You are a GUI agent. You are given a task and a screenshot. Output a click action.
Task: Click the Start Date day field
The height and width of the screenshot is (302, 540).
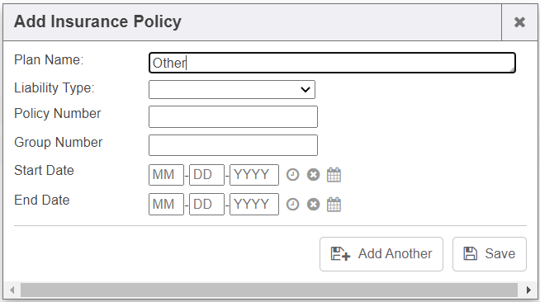pyautogui.click(x=206, y=175)
